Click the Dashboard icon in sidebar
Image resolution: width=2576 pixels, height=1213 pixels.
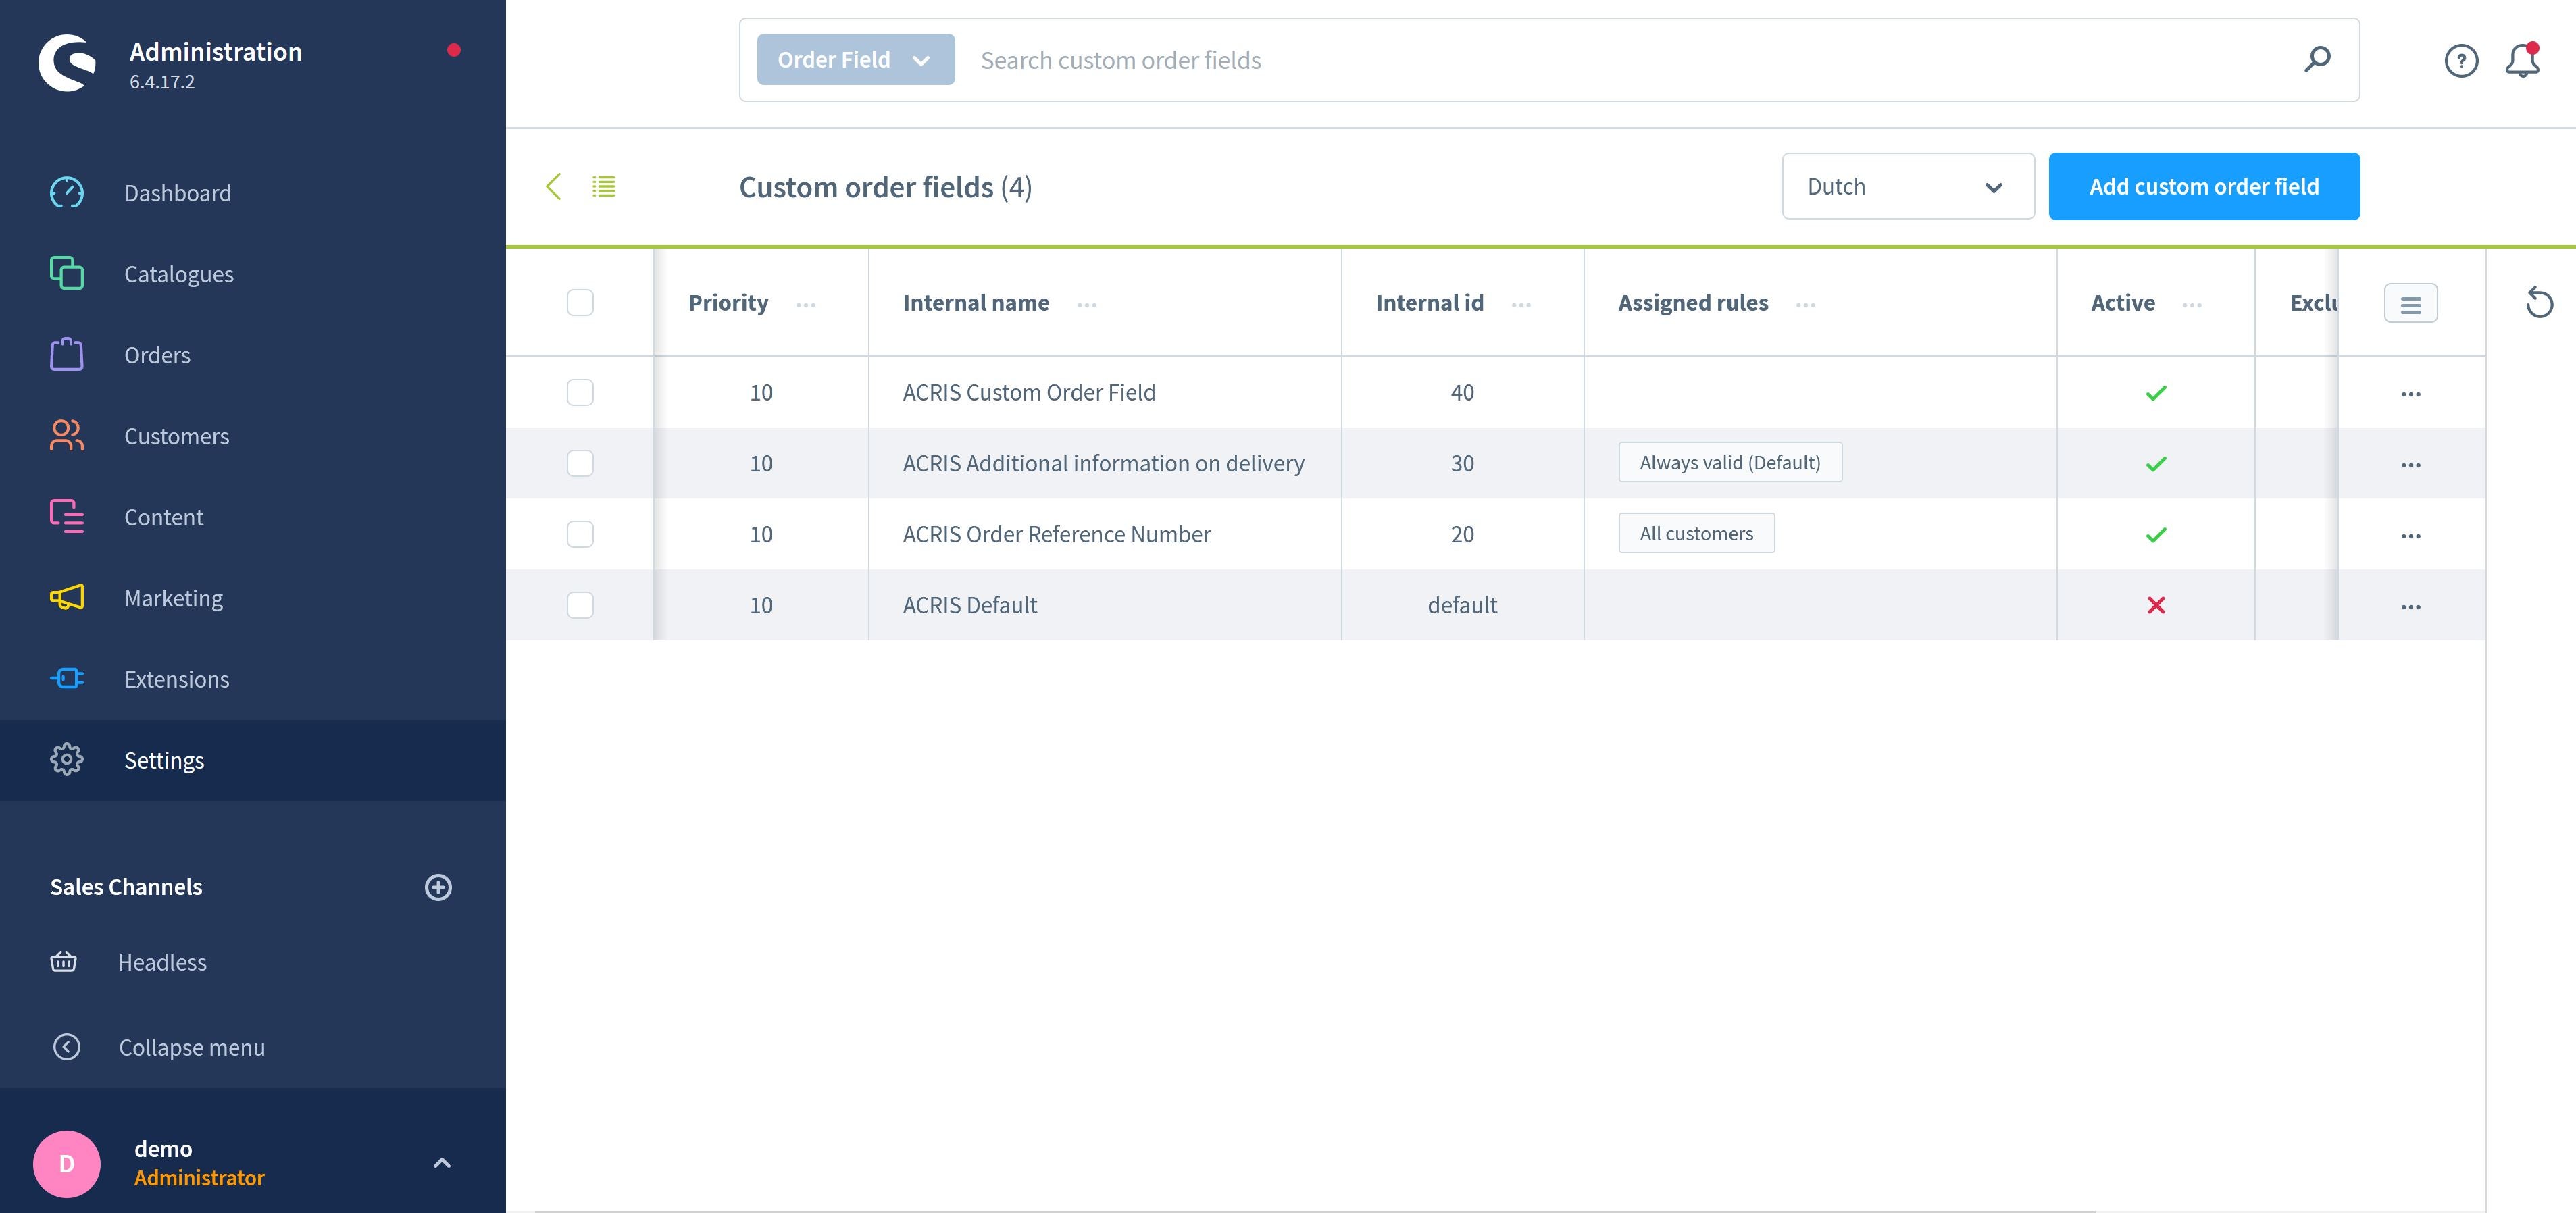(66, 192)
